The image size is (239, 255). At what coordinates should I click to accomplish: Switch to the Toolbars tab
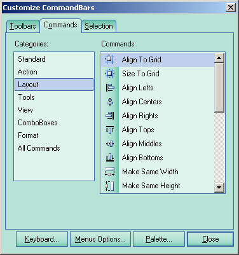pos(23,26)
